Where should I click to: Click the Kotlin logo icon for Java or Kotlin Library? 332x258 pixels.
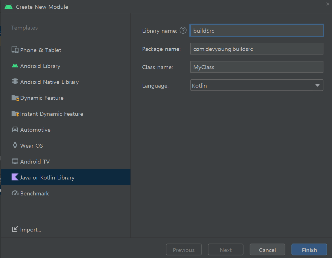[x=15, y=177]
